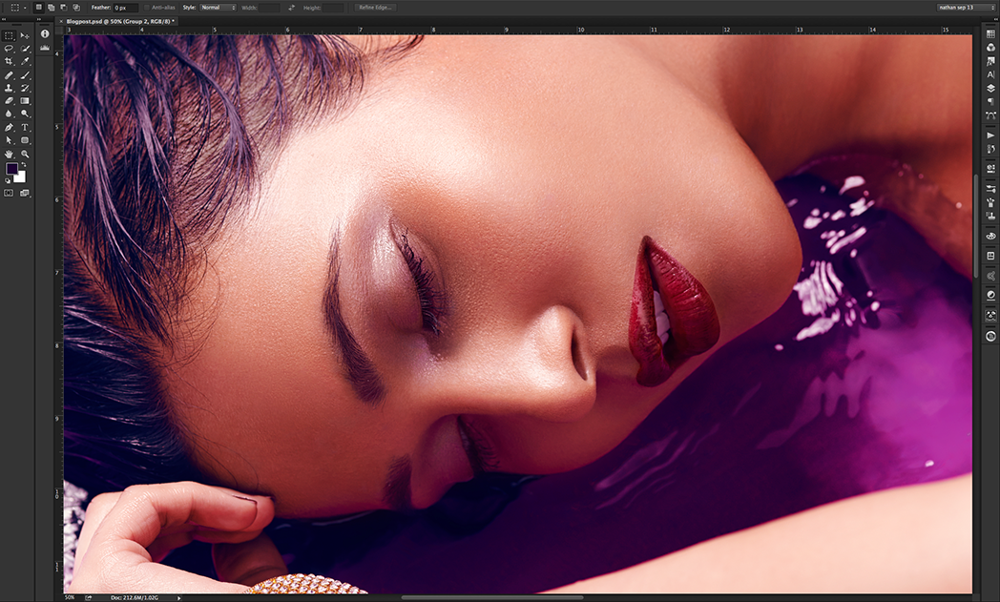Image resolution: width=1000 pixels, height=602 pixels.
Task: Open the Histogram panel icon
Action: (45, 48)
